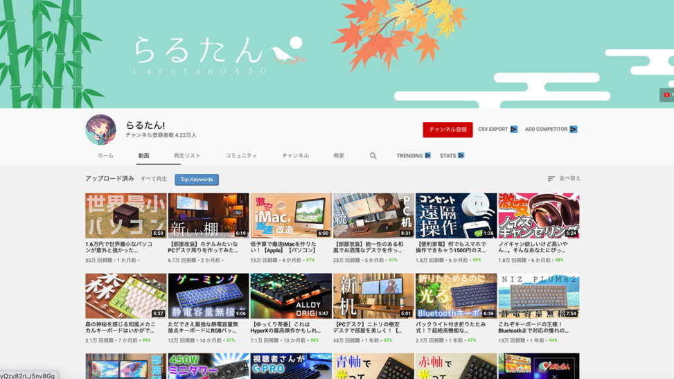Open the 青軸で光って keyboard thumbnail
Screen dimensions: 674x379
(x=373, y=366)
